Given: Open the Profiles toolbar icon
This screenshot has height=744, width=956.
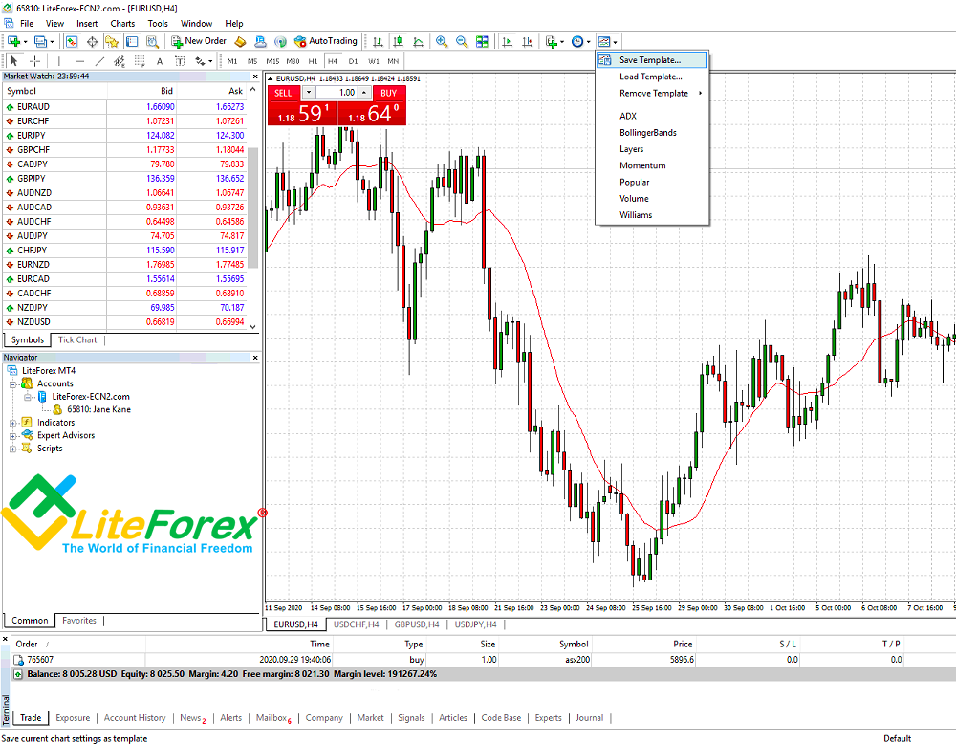Looking at the screenshot, I should click(x=40, y=41).
